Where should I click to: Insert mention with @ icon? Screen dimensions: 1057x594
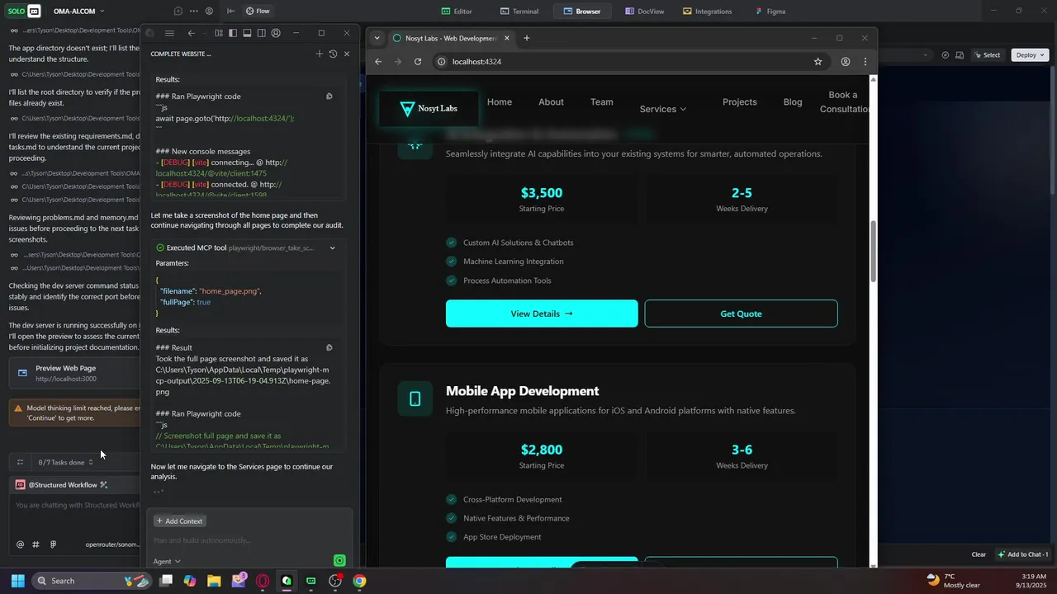tap(21, 544)
